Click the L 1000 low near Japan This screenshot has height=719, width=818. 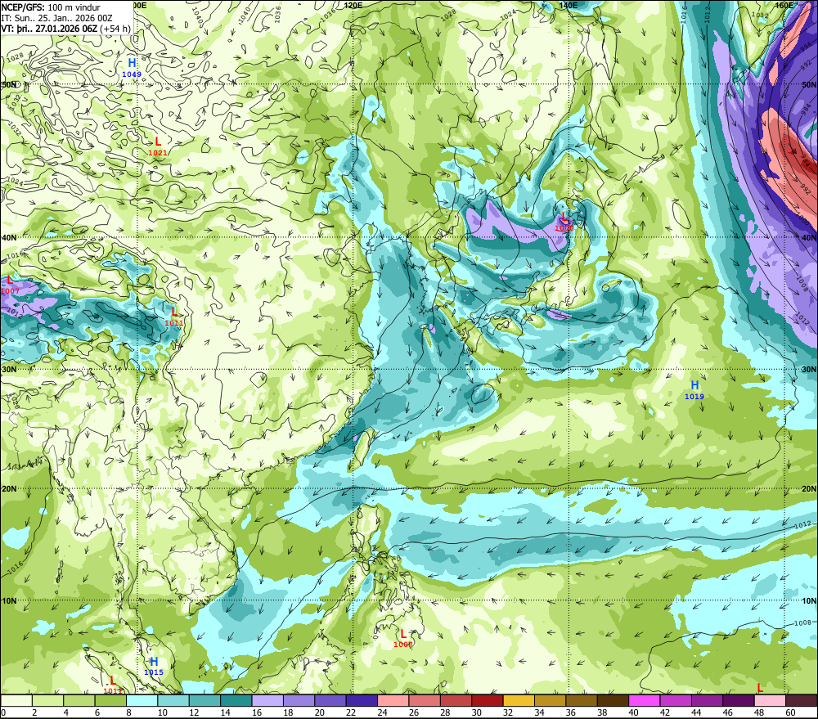pyautogui.click(x=564, y=222)
